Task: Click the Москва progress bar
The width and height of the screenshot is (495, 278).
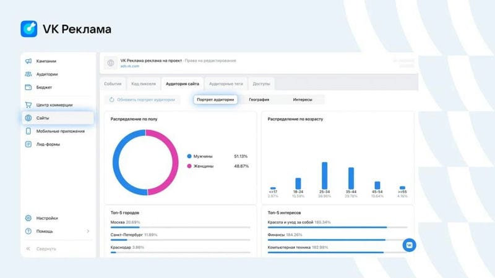Action: [180, 227]
